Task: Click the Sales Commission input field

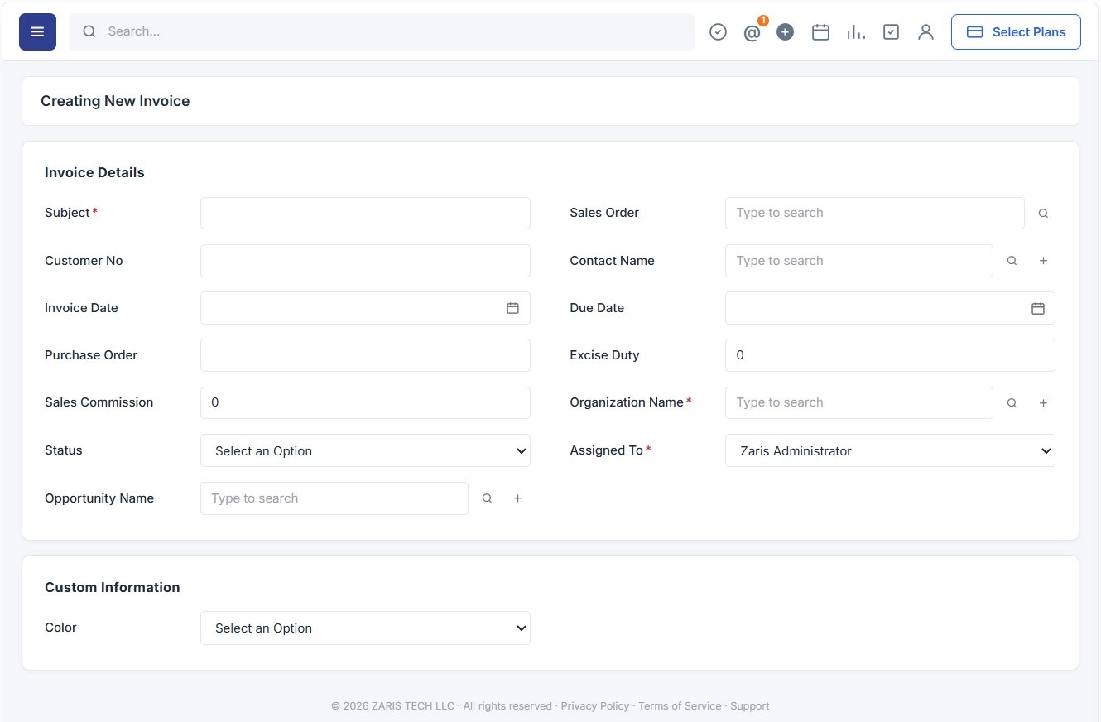Action: click(x=365, y=402)
